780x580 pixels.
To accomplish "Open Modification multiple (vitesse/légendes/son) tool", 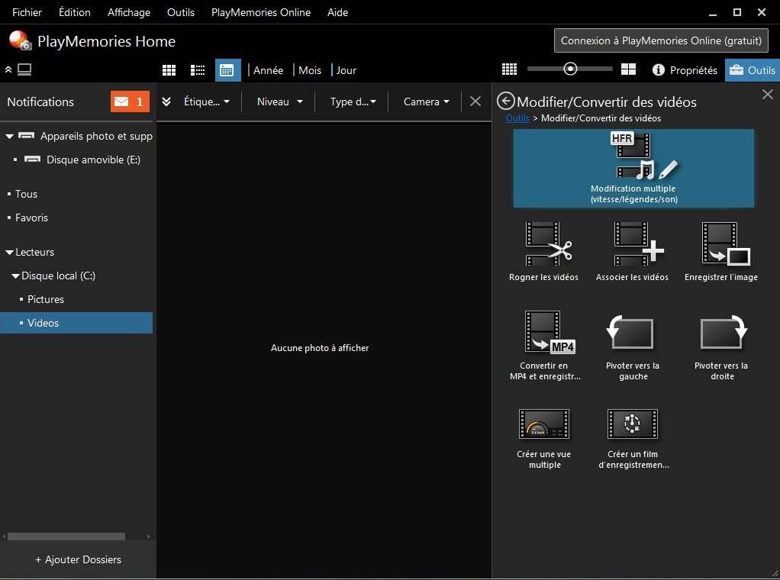I will 633,168.
